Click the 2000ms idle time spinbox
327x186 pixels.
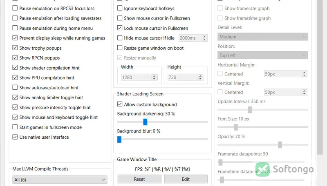click(193, 38)
